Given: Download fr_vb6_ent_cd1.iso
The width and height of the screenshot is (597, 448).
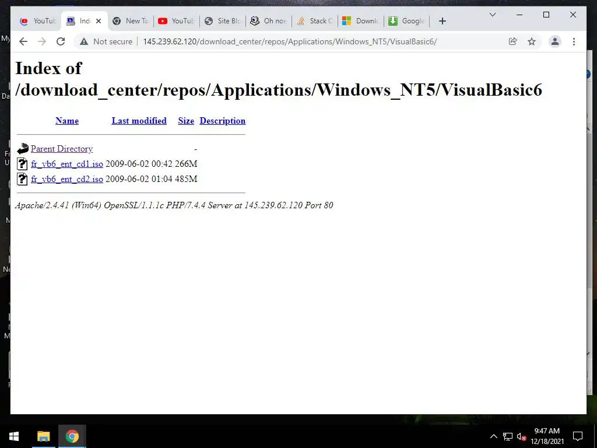Looking at the screenshot, I should 67,164.
